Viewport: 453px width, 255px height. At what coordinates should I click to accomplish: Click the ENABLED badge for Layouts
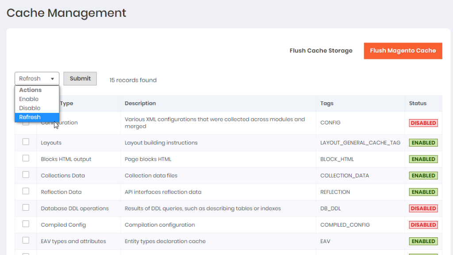423,143
